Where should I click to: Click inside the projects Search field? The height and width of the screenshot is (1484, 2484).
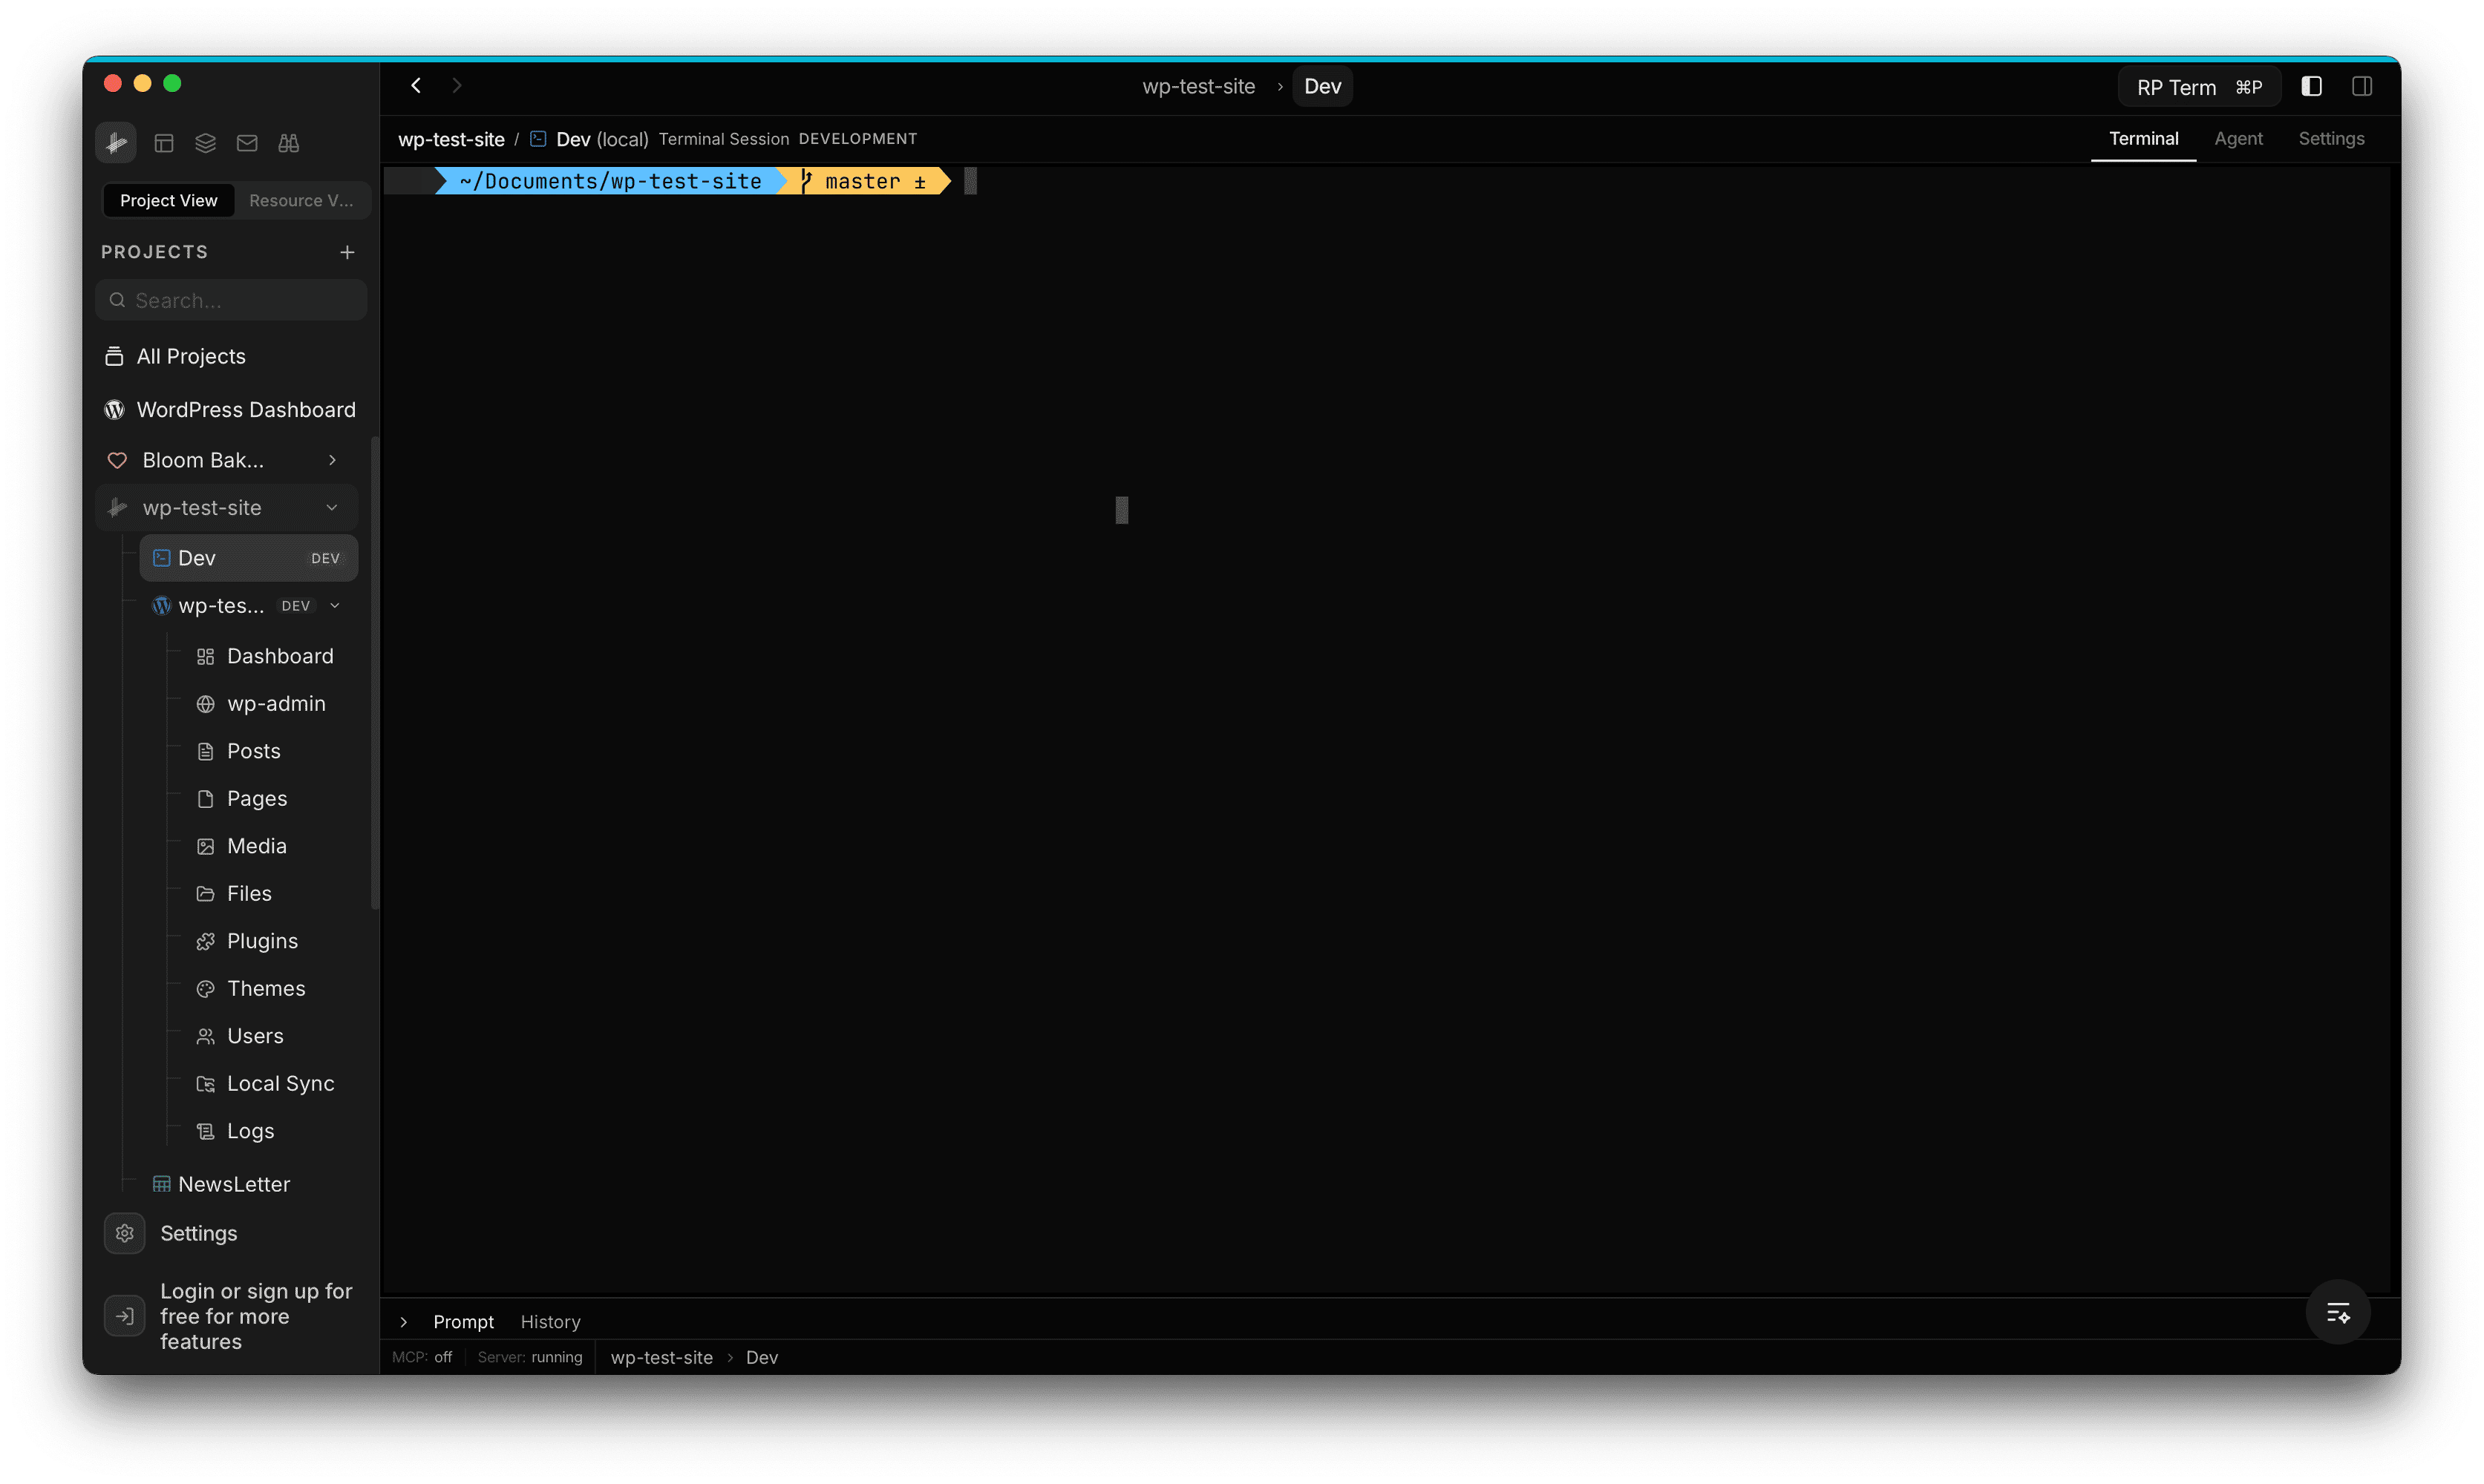tap(231, 299)
